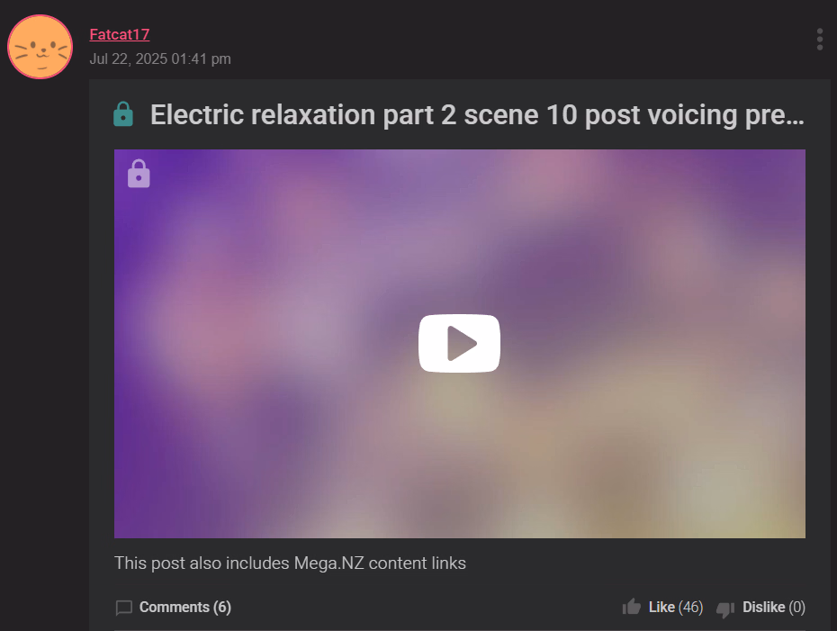Click the Mega.NZ content links notice
This screenshot has width=837, height=631.
[x=290, y=563]
